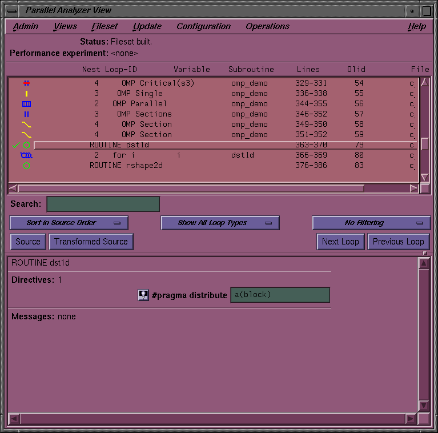Open the Configuration menu
The height and width of the screenshot is (433, 438).
point(204,26)
